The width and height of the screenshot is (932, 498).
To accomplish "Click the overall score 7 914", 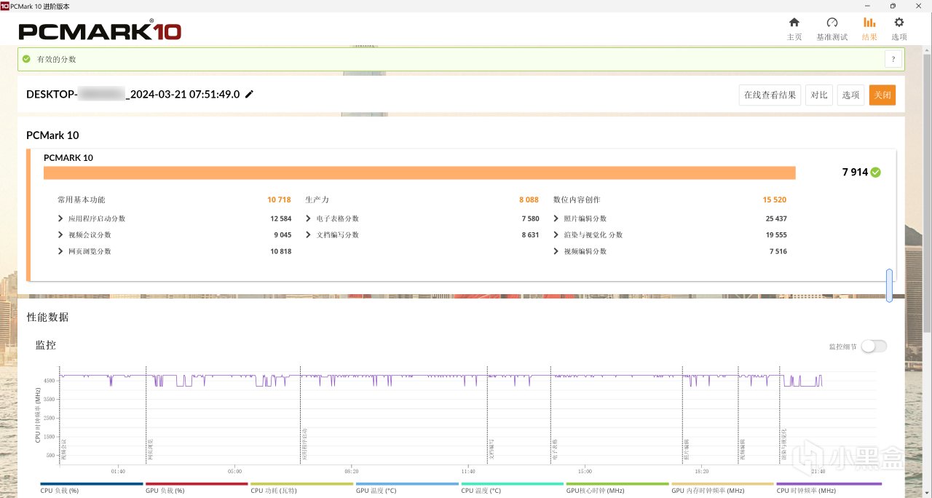I will point(855,173).
